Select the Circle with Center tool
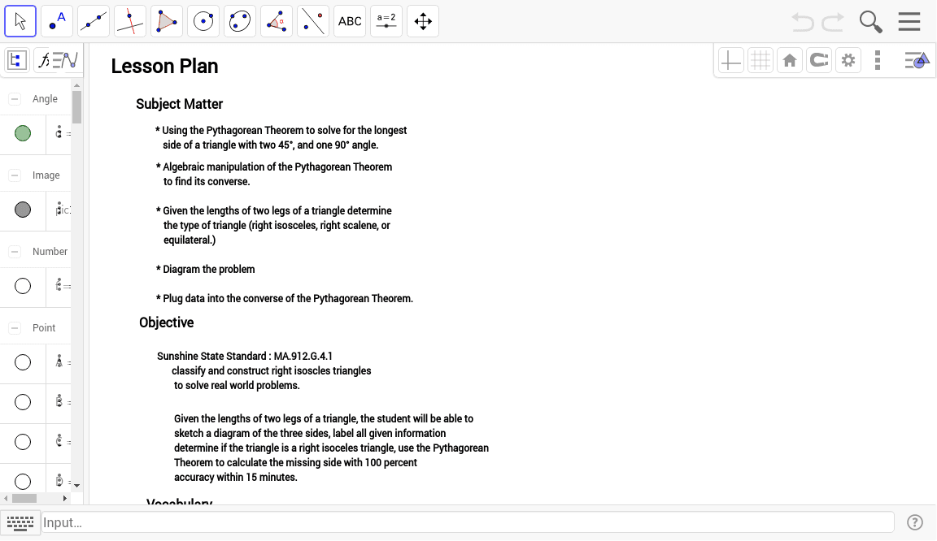 pos(203,21)
